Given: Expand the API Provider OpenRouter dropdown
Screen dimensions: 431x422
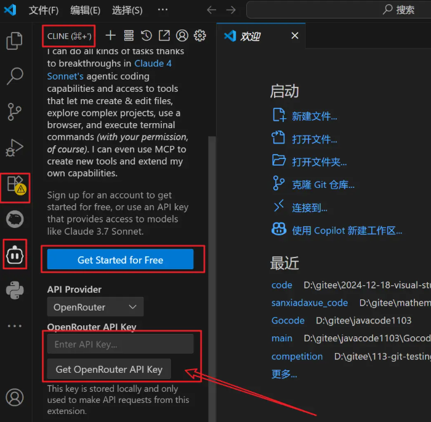Looking at the screenshot, I should pos(95,307).
